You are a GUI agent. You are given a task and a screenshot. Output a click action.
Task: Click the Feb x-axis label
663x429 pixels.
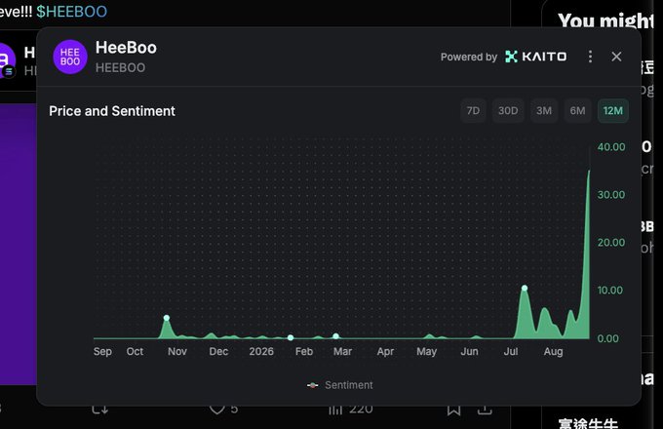pos(304,351)
